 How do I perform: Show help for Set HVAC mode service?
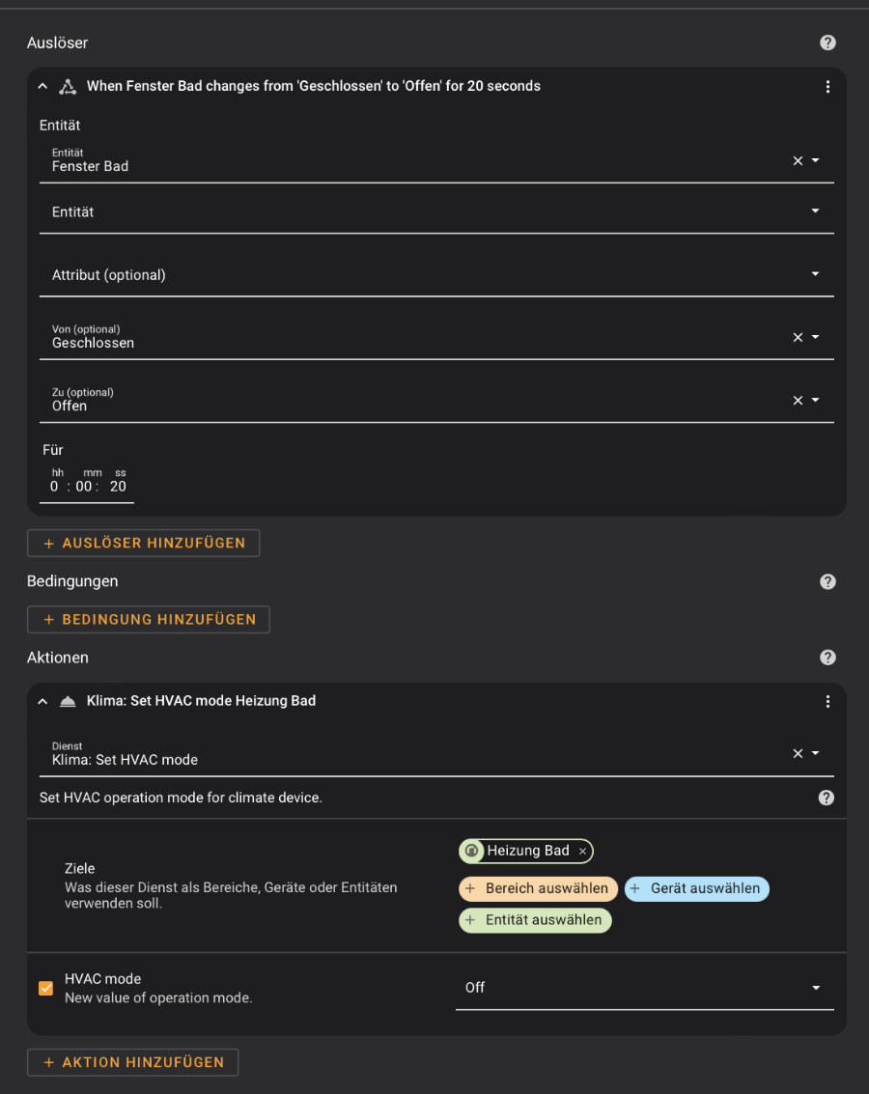[x=827, y=798]
